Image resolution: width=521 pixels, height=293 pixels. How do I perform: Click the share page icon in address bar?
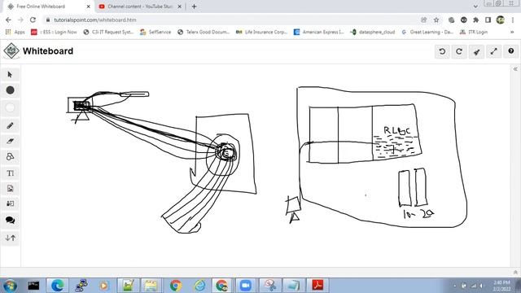[423, 20]
